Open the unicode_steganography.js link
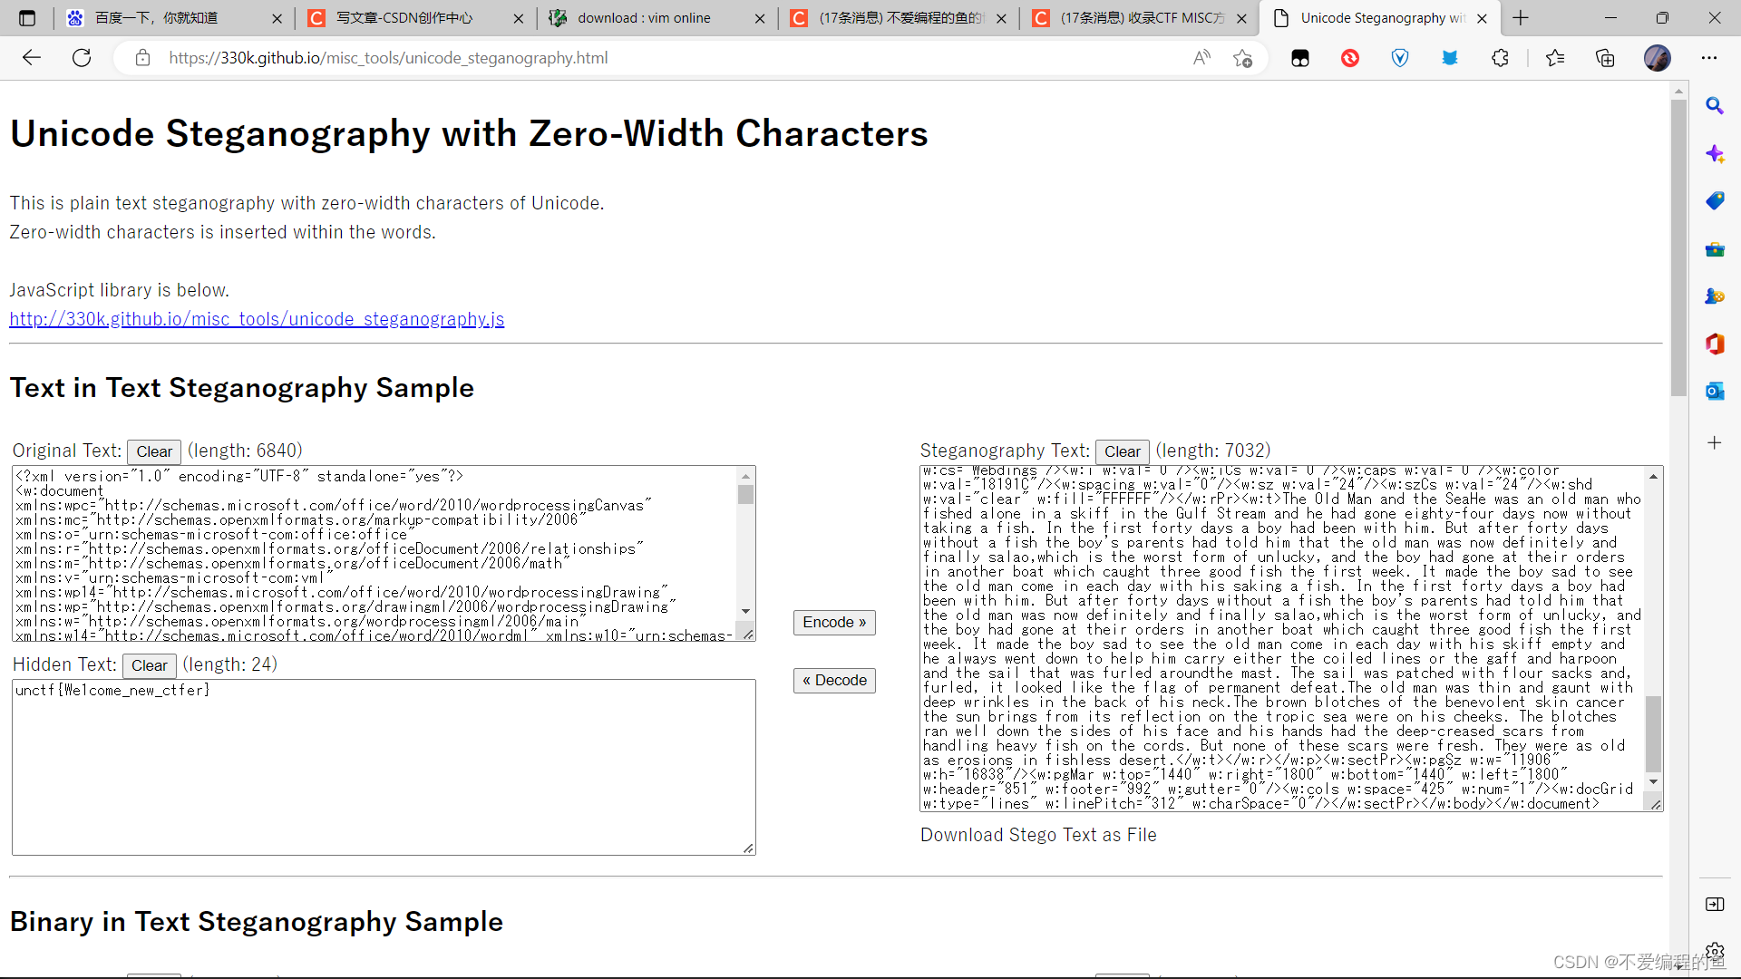1741x979 pixels. (257, 319)
